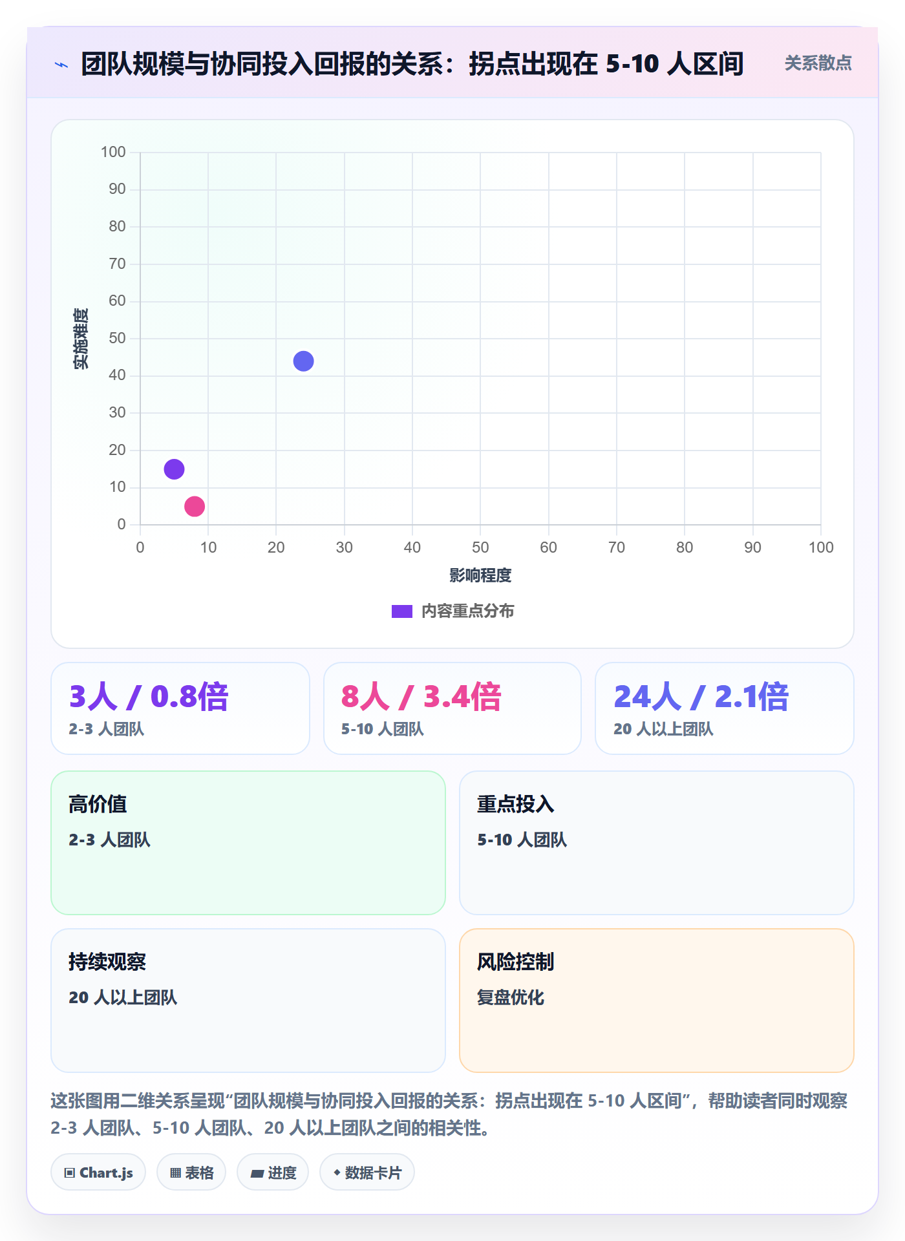The height and width of the screenshot is (1241, 905).
Task: Select the 风险控制 quadrant card
Action: [x=657, y=1001]
